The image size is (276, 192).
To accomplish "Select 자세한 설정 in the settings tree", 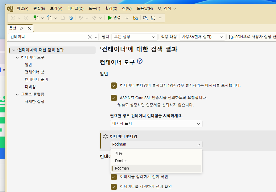I will click(35, 102).
